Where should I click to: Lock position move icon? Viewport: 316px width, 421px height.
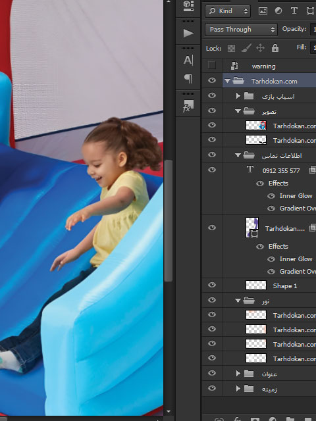pos(260,48)
